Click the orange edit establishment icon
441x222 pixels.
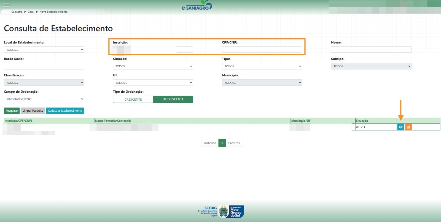(x=408, y=127)
